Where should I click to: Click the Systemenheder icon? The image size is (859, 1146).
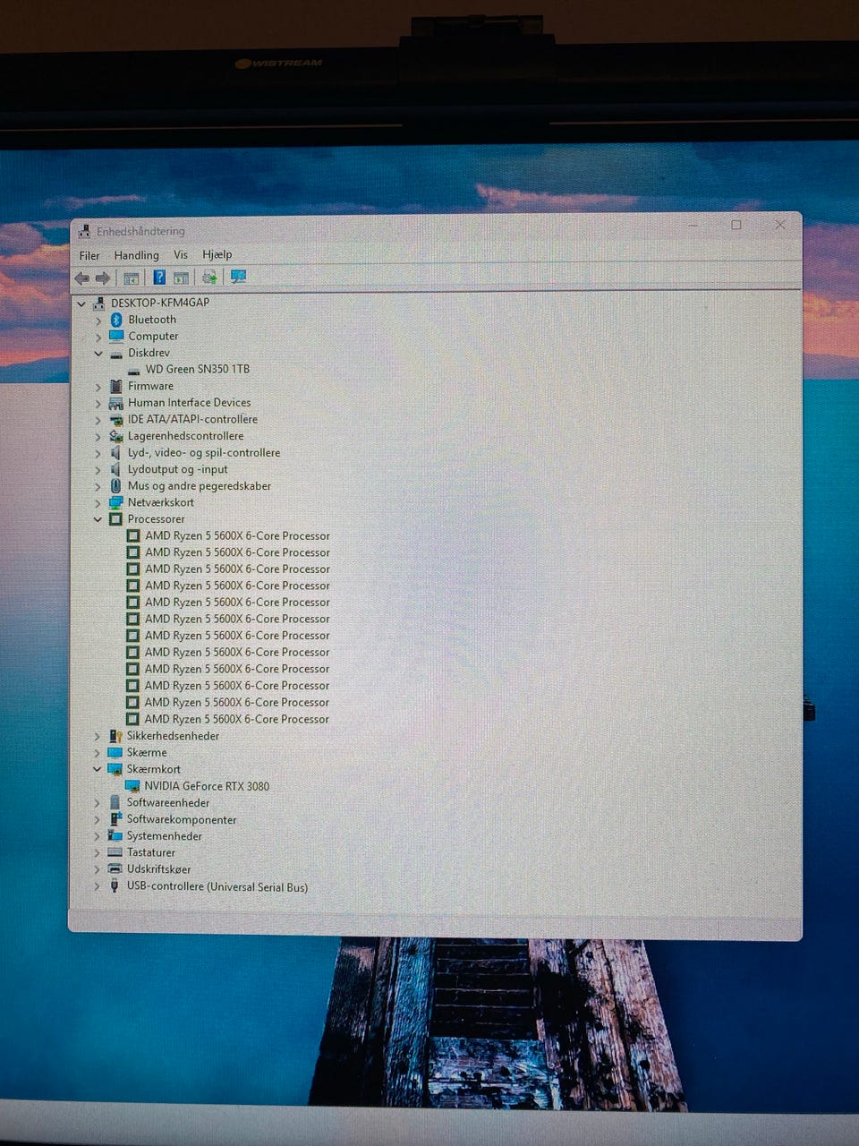(x=115, y=835)
